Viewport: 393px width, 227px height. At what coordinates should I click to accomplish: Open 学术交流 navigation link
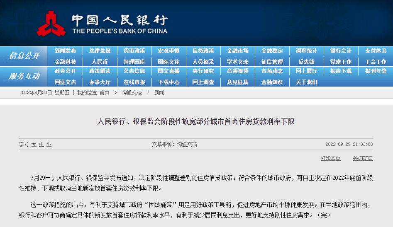pos(238,62)
